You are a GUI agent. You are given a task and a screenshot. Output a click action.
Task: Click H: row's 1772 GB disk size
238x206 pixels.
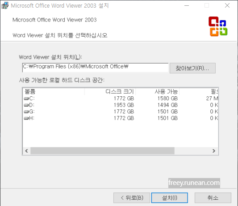coord(124,118)
